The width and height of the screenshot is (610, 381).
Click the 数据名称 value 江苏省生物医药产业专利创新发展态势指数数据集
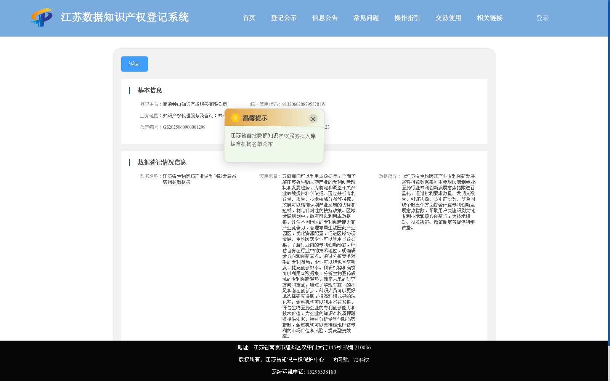(199, 179)
